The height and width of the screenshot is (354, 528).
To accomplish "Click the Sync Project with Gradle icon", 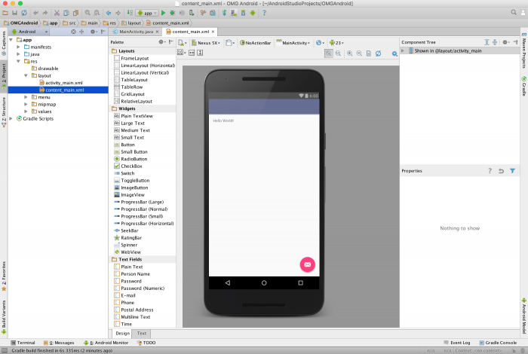I will tap(224, 13).
